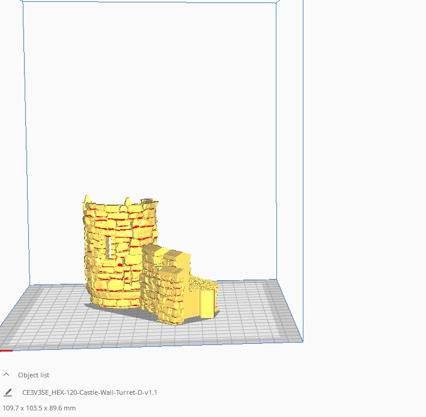The image size is (426, 417).
Task: Select CE3V3SE_HEX-120-Castle-Wall-Turret-D-v1.1 object entry
Action: pyautogui.click(x=90, y=392)
